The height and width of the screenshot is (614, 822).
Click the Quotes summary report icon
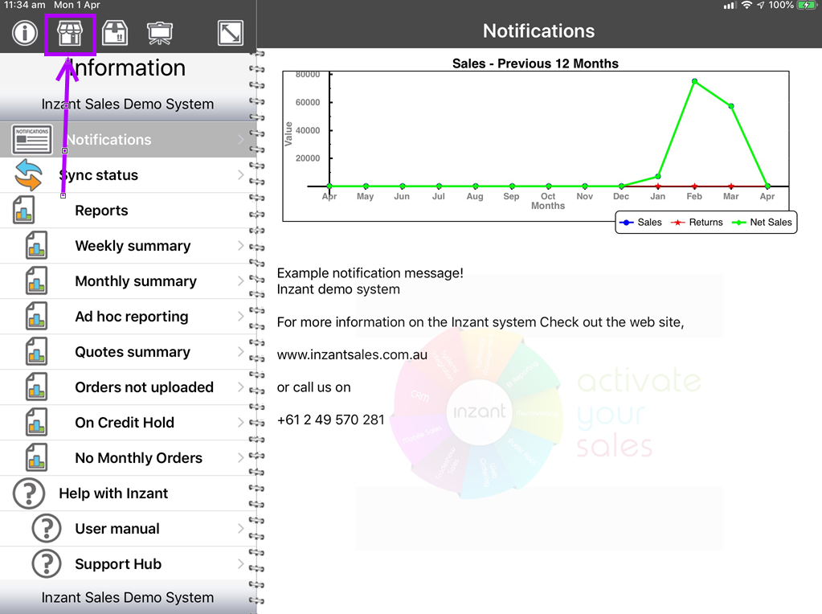pyautogui.click(x=36, y=351)
